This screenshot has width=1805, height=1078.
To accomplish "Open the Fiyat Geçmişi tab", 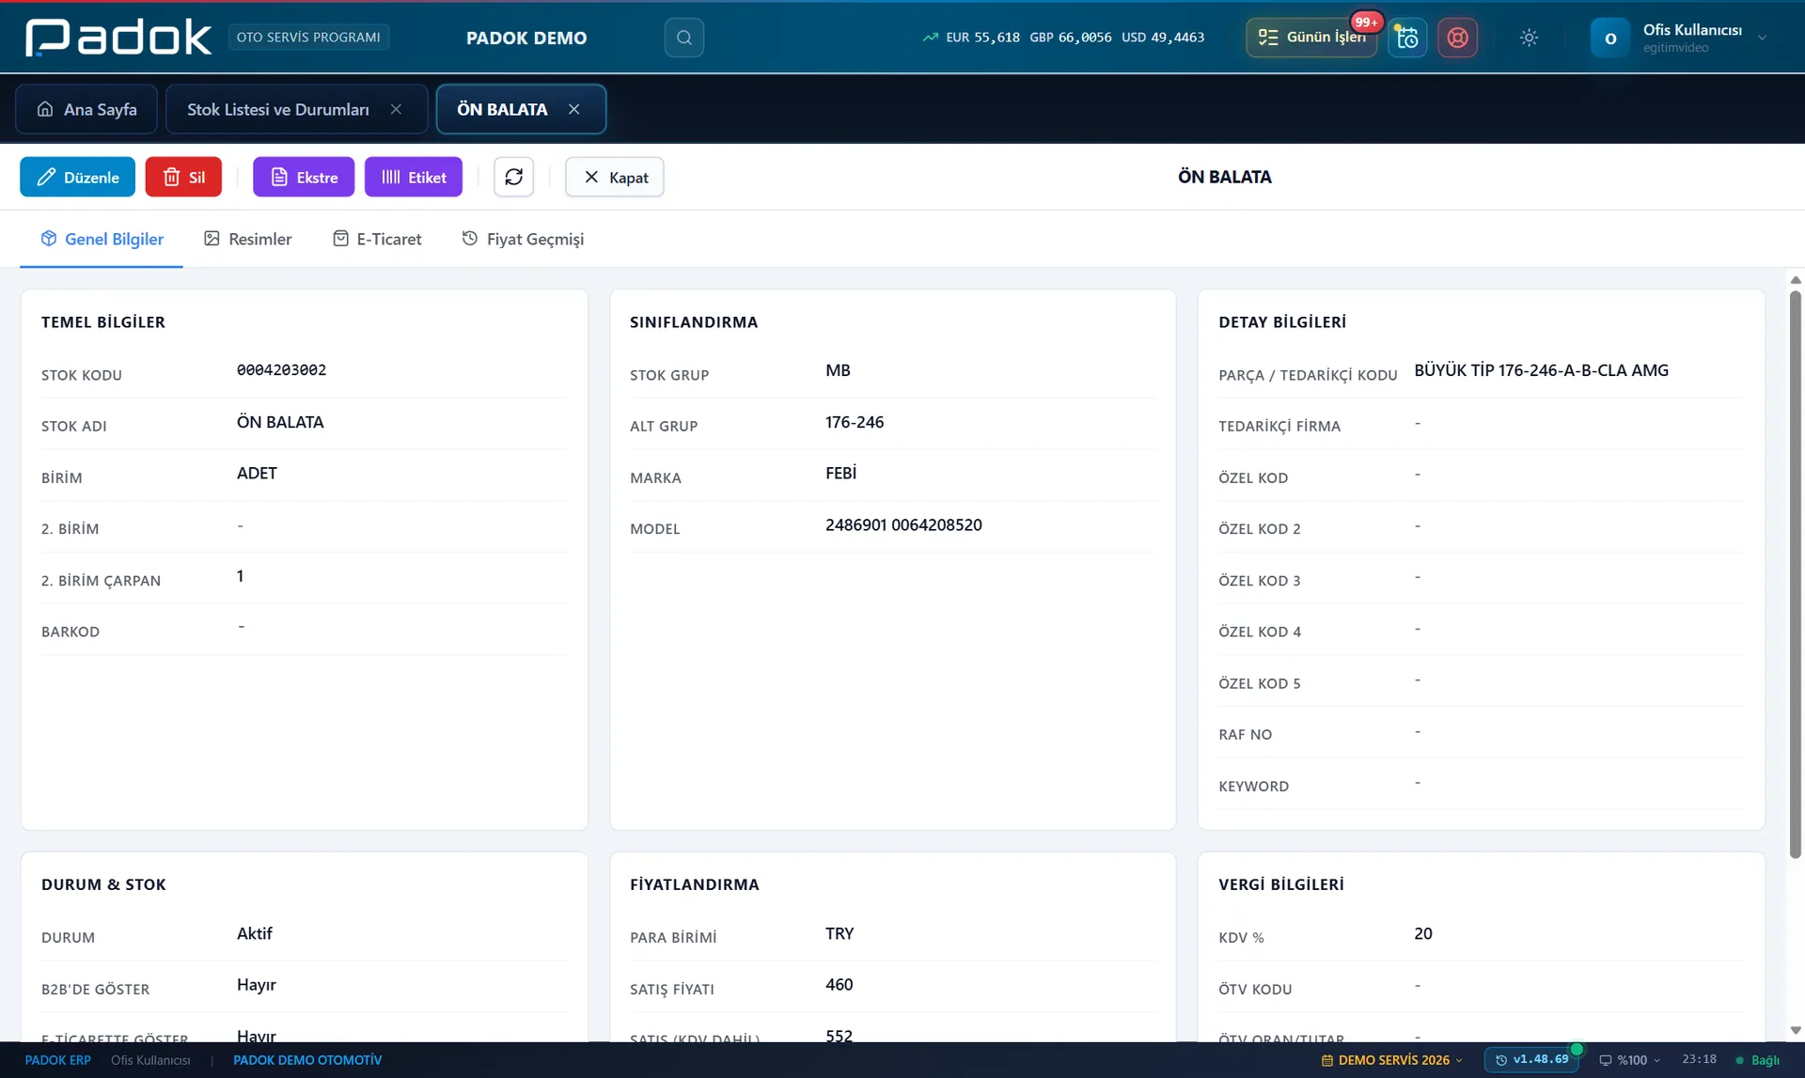I will (x=523, y=239).
